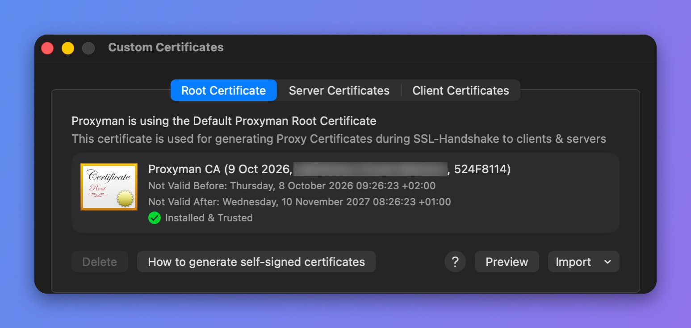Click the Custom Certificates window title

tap(166, 47)
